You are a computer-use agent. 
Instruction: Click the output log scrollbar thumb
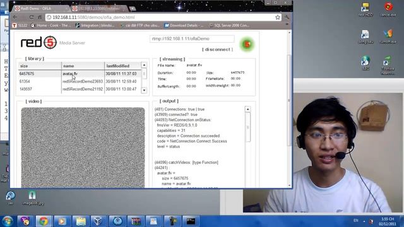click(248, 127)
